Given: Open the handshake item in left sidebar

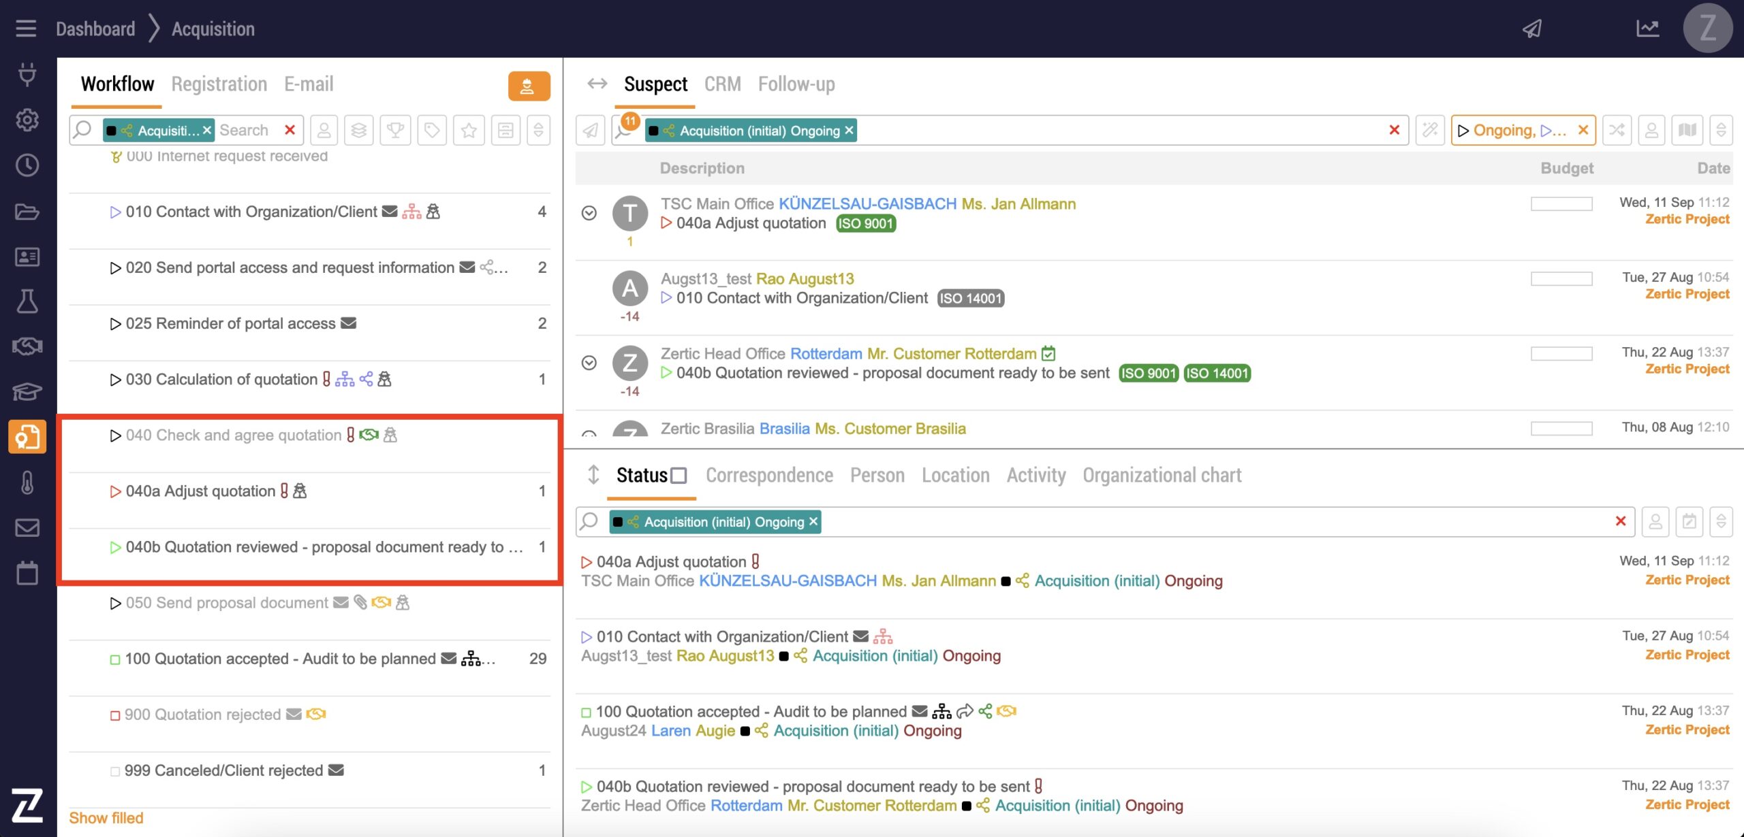Looking at the screenshot, I should click(x=27, y=346).
